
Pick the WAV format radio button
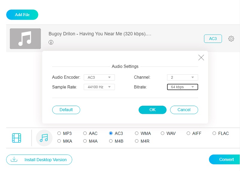[163, 133]
